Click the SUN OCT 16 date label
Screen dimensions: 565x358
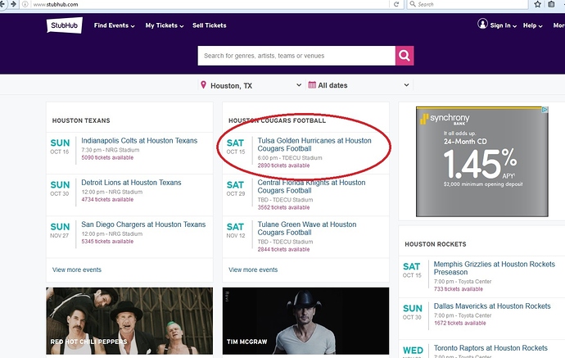pyautogui.click(x=60, y=146)
